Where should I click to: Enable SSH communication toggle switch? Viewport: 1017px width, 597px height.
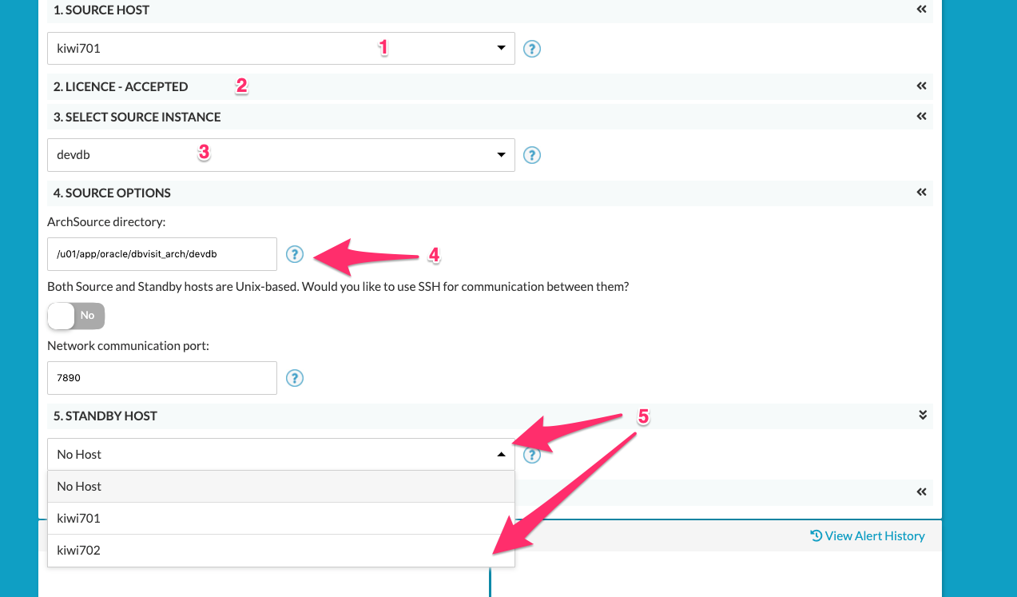pos(76,316)
